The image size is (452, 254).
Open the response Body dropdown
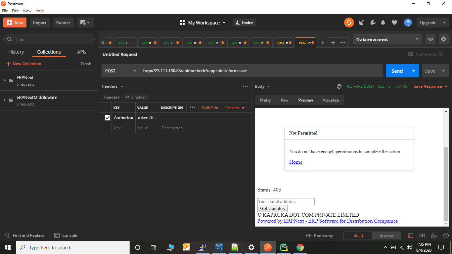pyautogui.click(x=262, y=86)
